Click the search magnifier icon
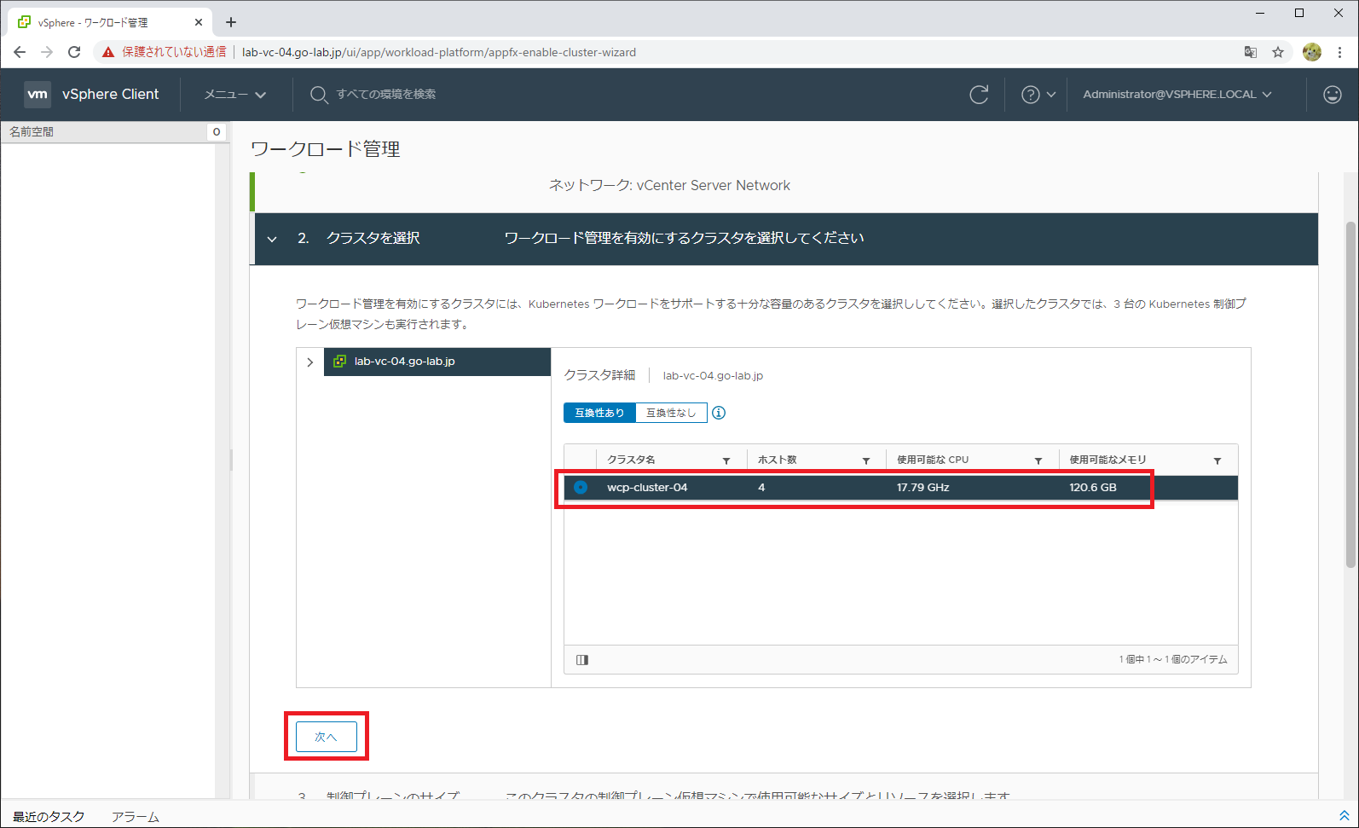The height and width of the screenshot is (828, 1359). click(x=318, y=95)
